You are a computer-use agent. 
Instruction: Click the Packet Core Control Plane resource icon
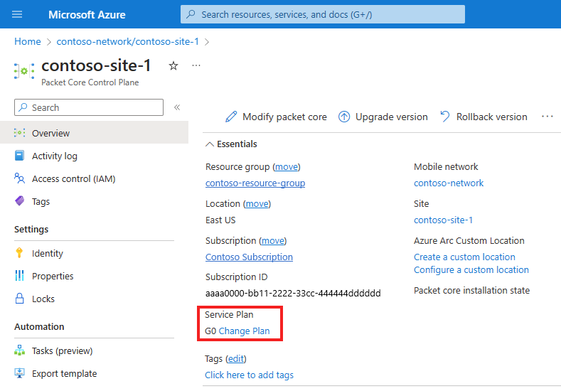(x=24, y=71)
